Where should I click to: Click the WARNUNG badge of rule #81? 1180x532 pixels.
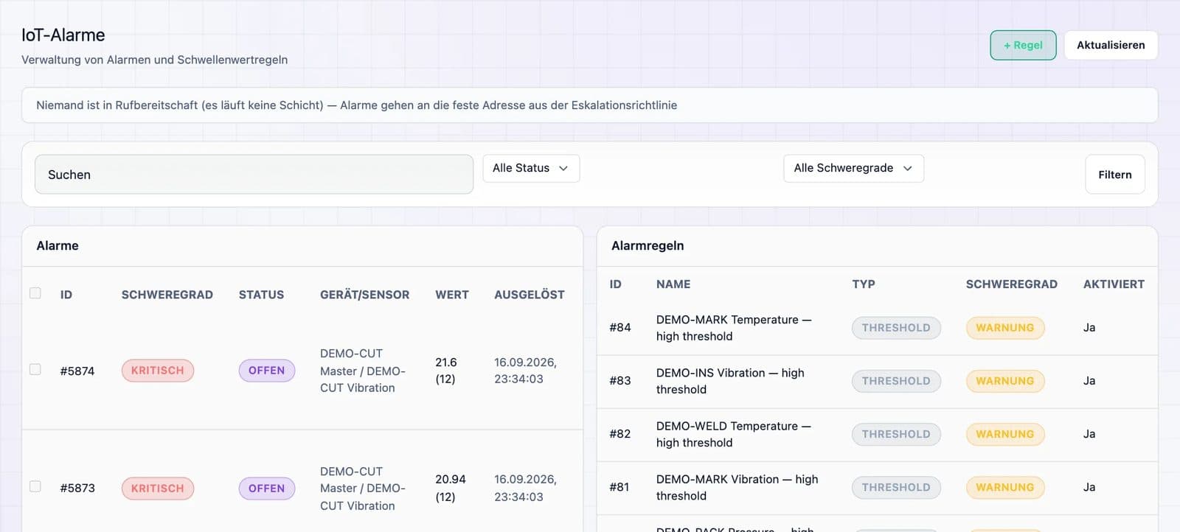tap(1005, 487)
